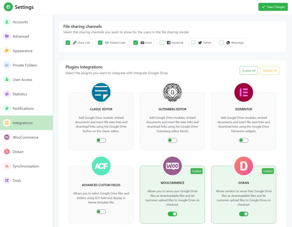Click the Save Changes button
The image size is (292, 227).
click(273, 7)
